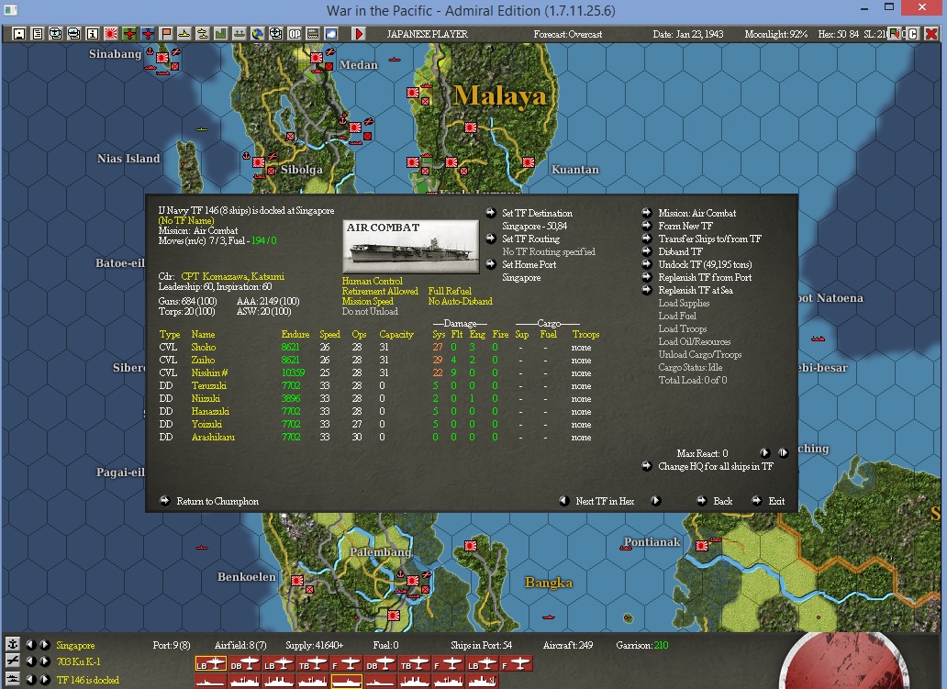This screenshot has height=689, width=947.
Task: Click the Exit button
Action: coord(776,501)
